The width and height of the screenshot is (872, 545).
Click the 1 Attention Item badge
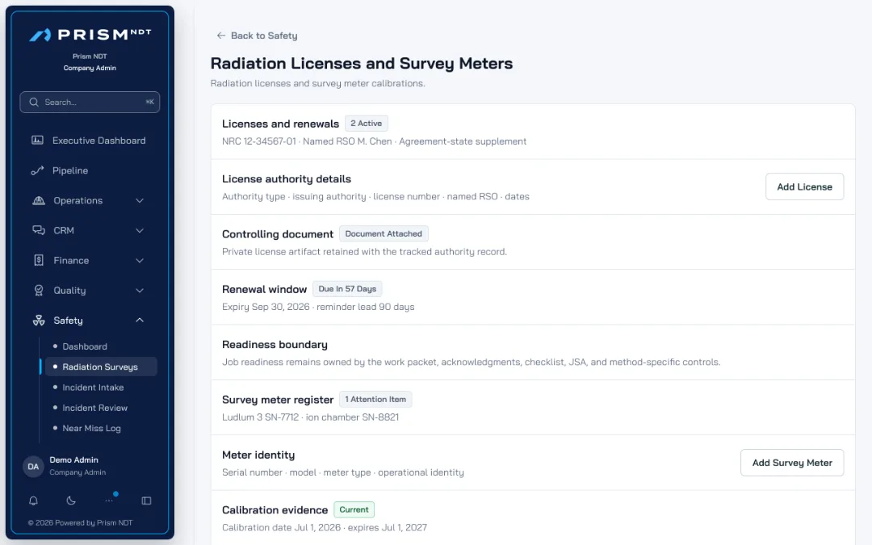pyautogui.click(x=375, y=400)
